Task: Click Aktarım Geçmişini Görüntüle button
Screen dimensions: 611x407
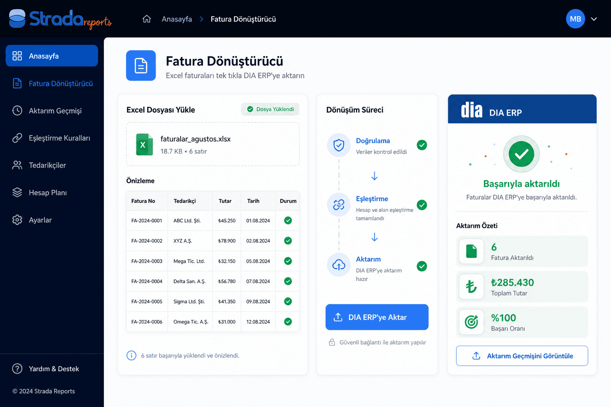Action: tap(522, 356)
